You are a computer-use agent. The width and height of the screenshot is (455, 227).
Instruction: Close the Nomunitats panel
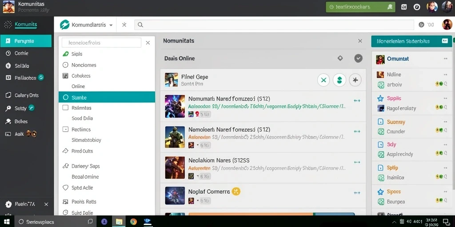click(x=360, y=41)
